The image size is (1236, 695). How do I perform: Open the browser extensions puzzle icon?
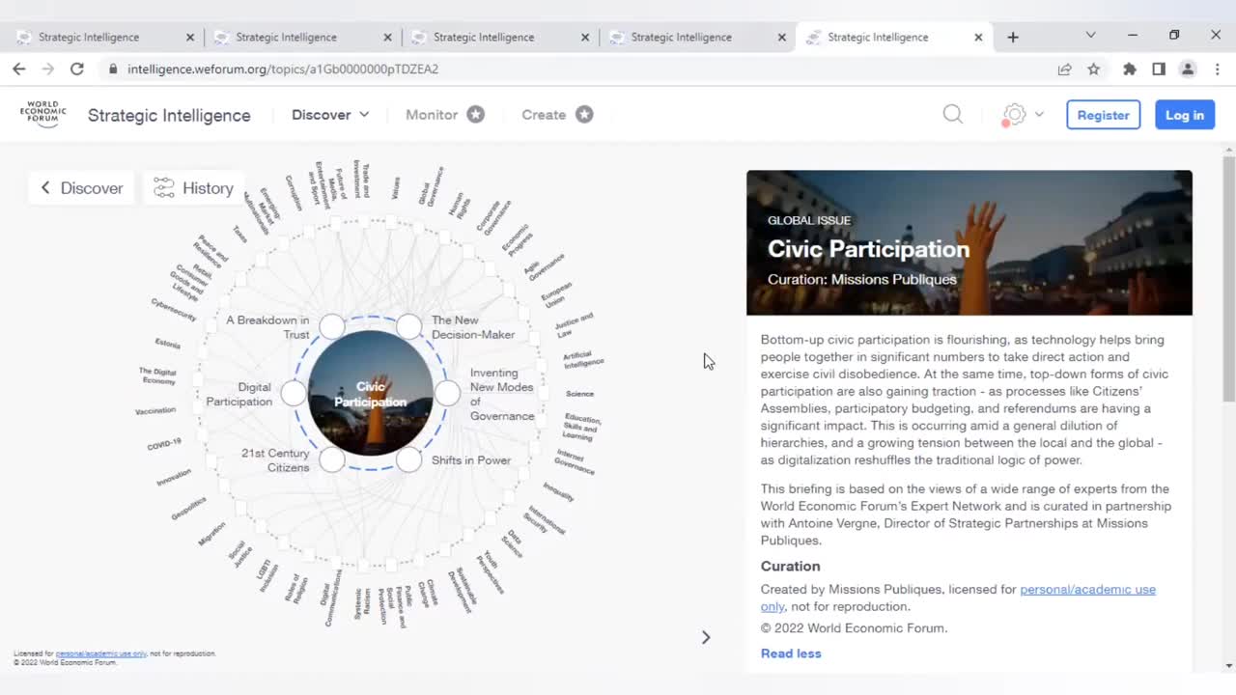click(1130, 69)
